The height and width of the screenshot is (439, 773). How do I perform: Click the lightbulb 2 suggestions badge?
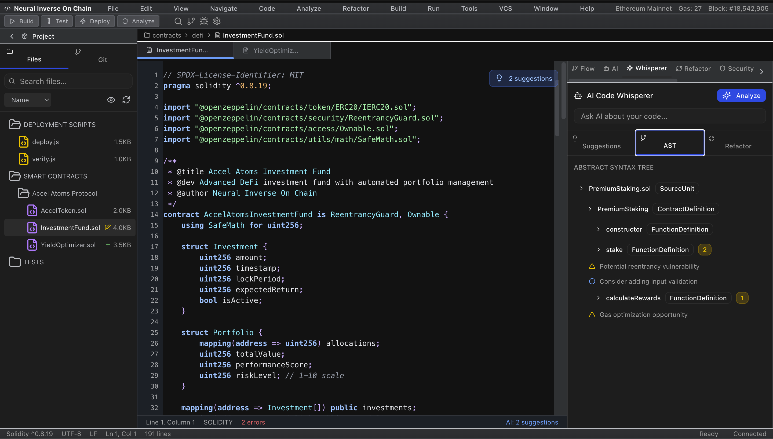click(x=524, y=78)
